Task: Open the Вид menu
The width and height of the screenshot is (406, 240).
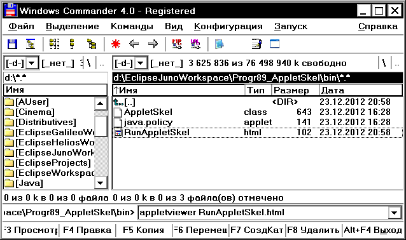Action: tap(174, 27)
